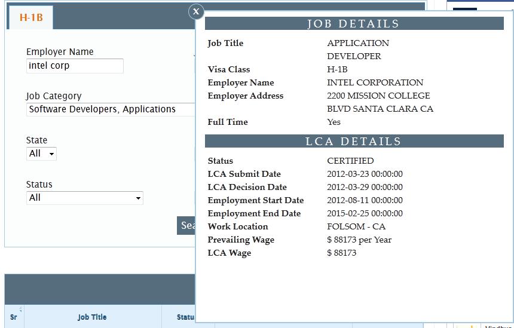The height and width of the screenshot is (328, 514).
Task: Click the LCA DETAILS section header
Action: (354, 142)
